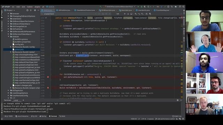Select the Local terminal tab
The image size is (223, 125).
[x=16, y=100]
